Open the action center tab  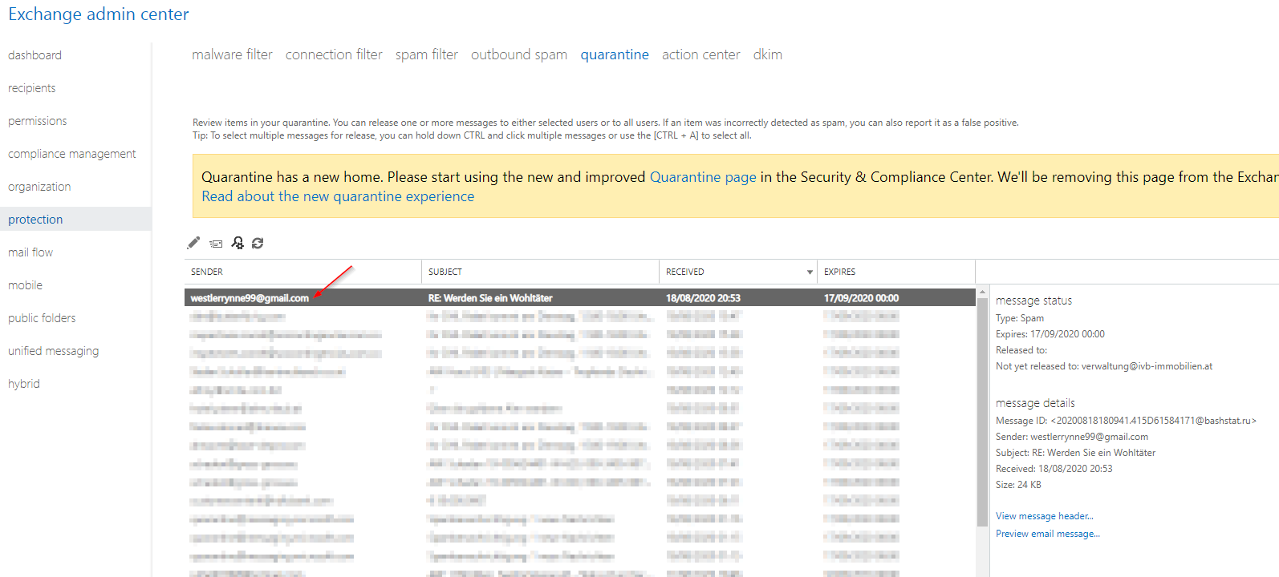click(x=701, y=54)
